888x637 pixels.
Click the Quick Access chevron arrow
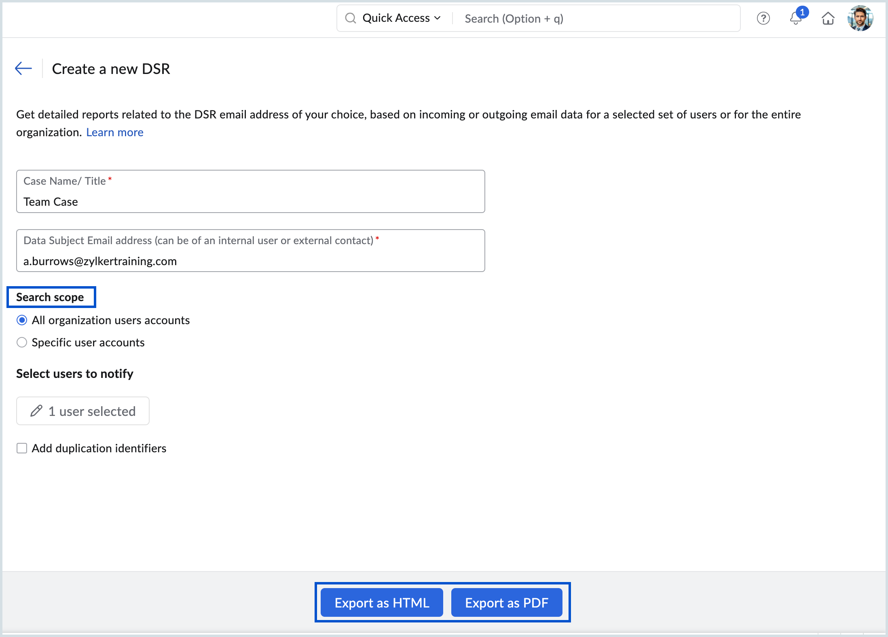pyautogui.click(x=437, y=18)
